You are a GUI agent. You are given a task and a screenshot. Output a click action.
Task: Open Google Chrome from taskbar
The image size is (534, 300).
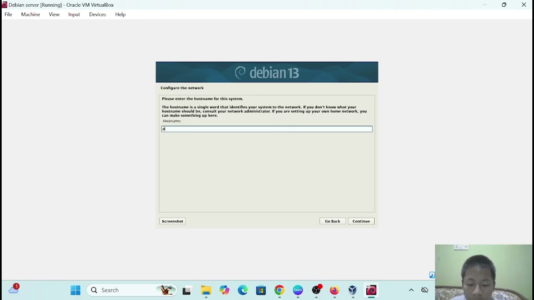[280, 290]
